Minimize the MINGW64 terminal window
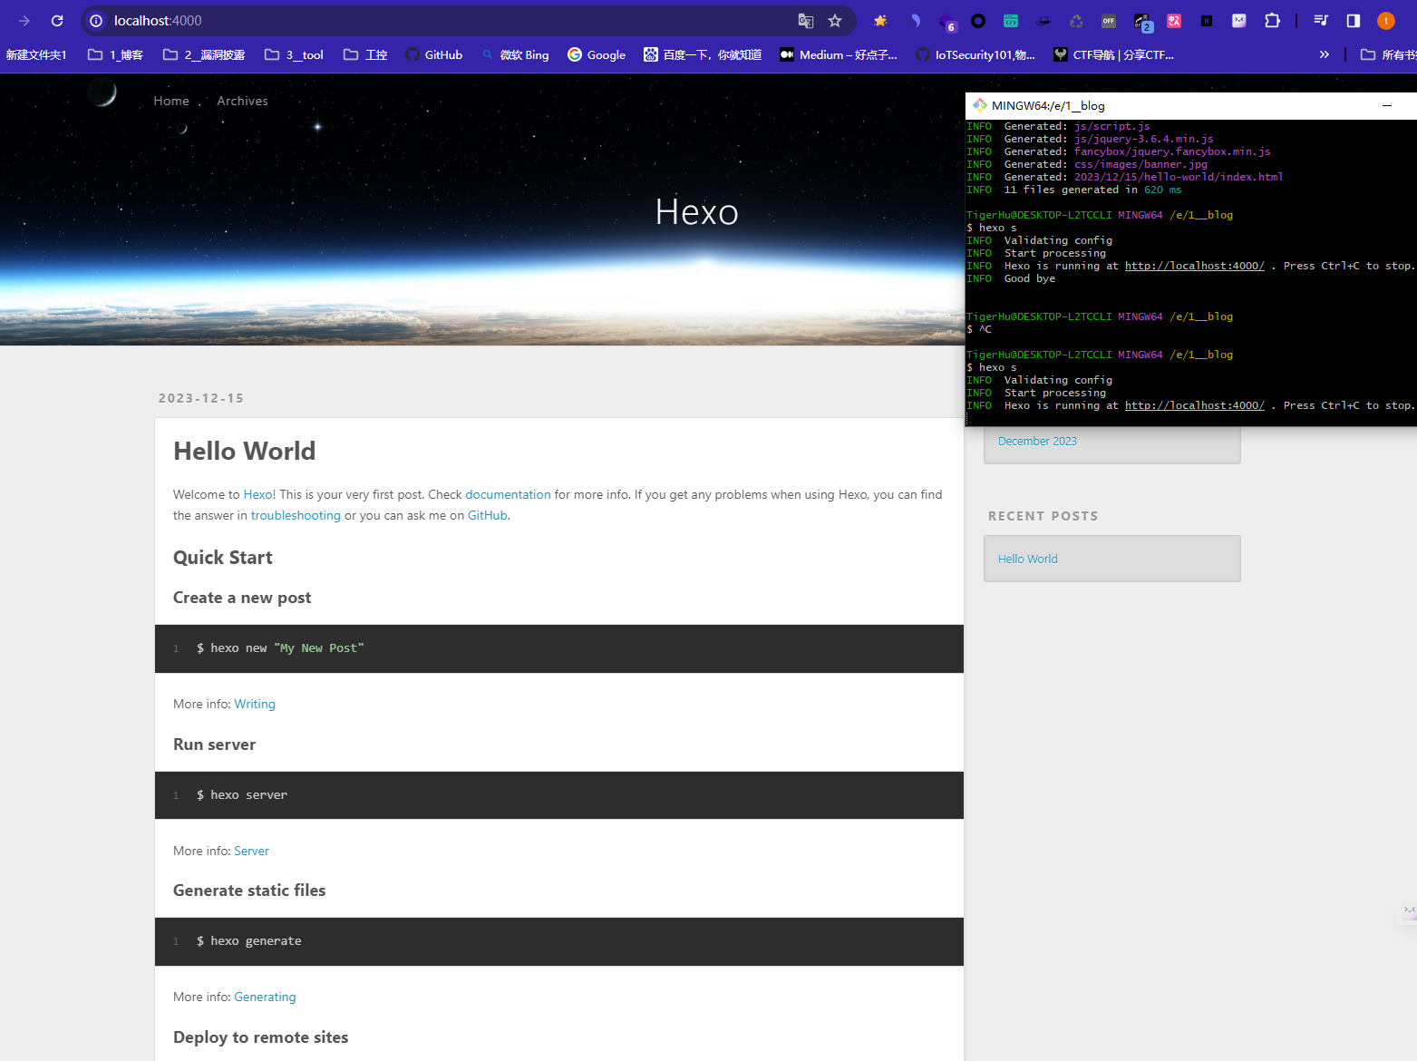The height and width of the screenshot is (1061, 1417). [1386, 105]
